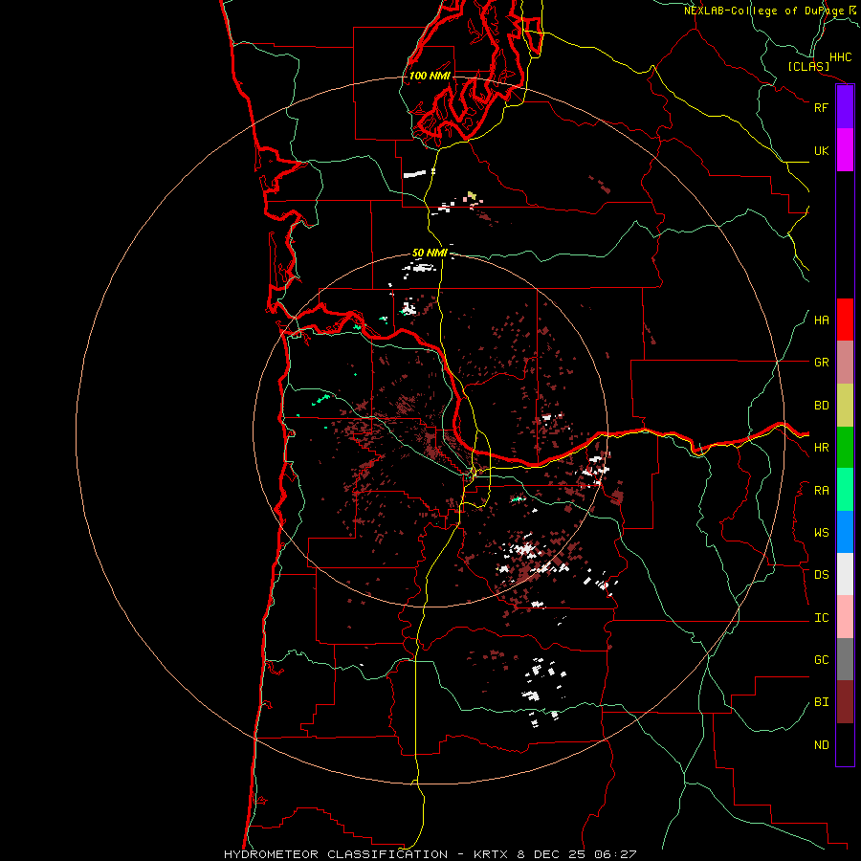Image resolution: width=861 pixels, height=861 pixels.
Task: Click the mint green RA legend swatch
Action: [845, 490]
